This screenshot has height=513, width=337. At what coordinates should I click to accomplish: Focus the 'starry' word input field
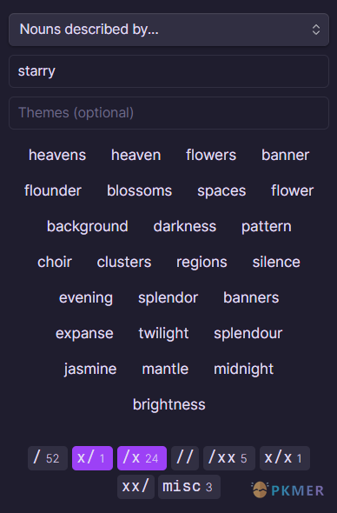coord(168,71)
